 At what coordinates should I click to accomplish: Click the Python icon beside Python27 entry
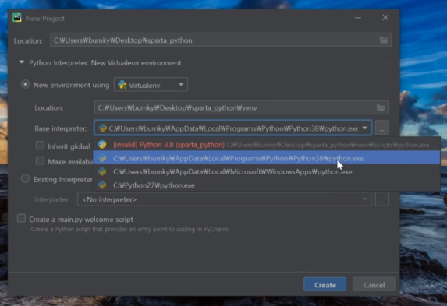coord(102,185)
